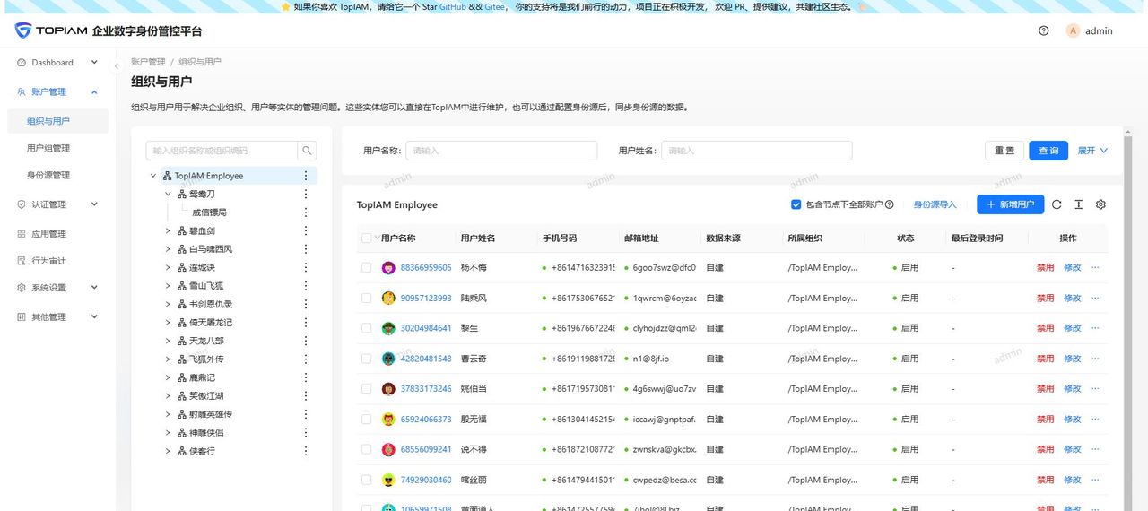Expand the 书剑恩仇录 tree node
Screen dimensions: 1148x511
[168, 304]
